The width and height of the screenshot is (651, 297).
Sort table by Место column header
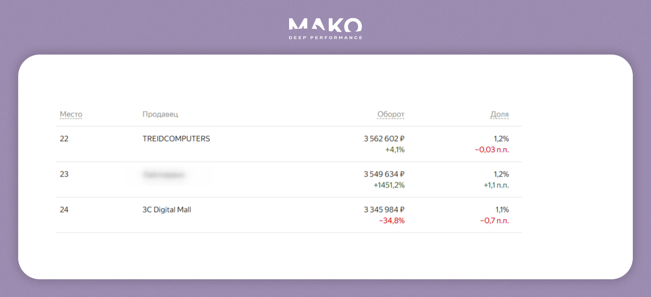(71, 114)
